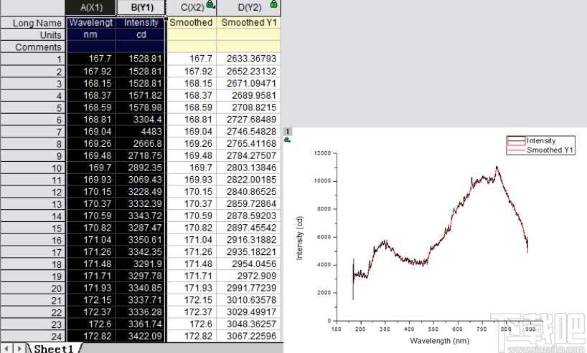Click the nm units cell

coord(91,35)
